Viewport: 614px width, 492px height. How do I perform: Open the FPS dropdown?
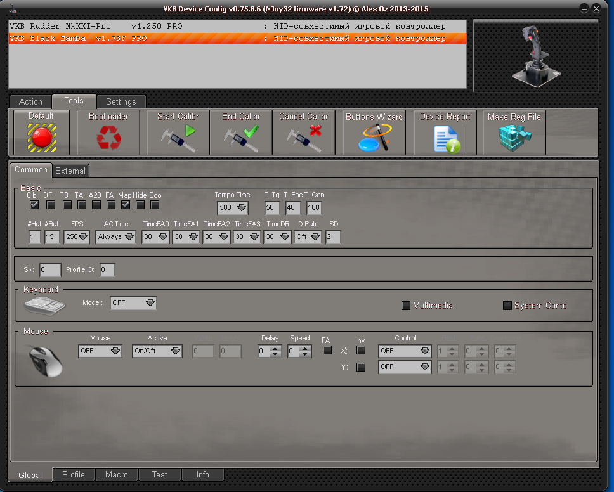(77, 236)
